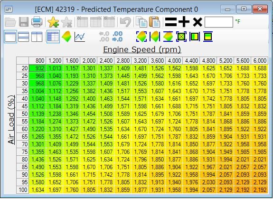Click the equals set-value icon
Viewport: 273px width, 199px height.
[x=170, y=22]
